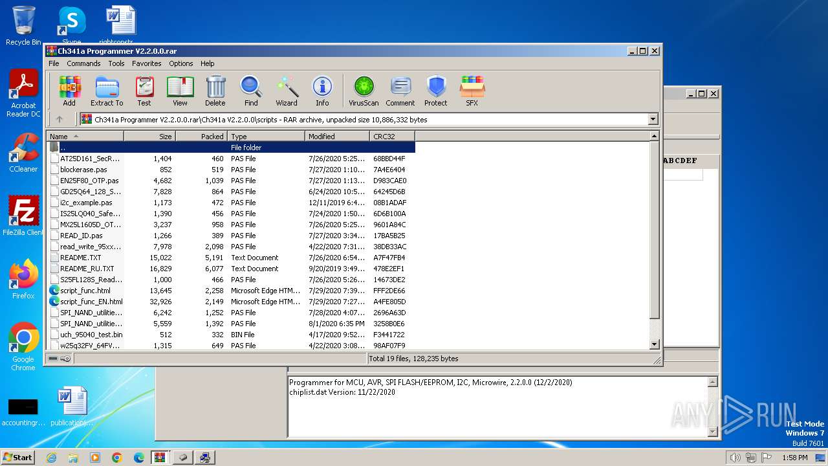Open the View file tool

pos(180,91)
